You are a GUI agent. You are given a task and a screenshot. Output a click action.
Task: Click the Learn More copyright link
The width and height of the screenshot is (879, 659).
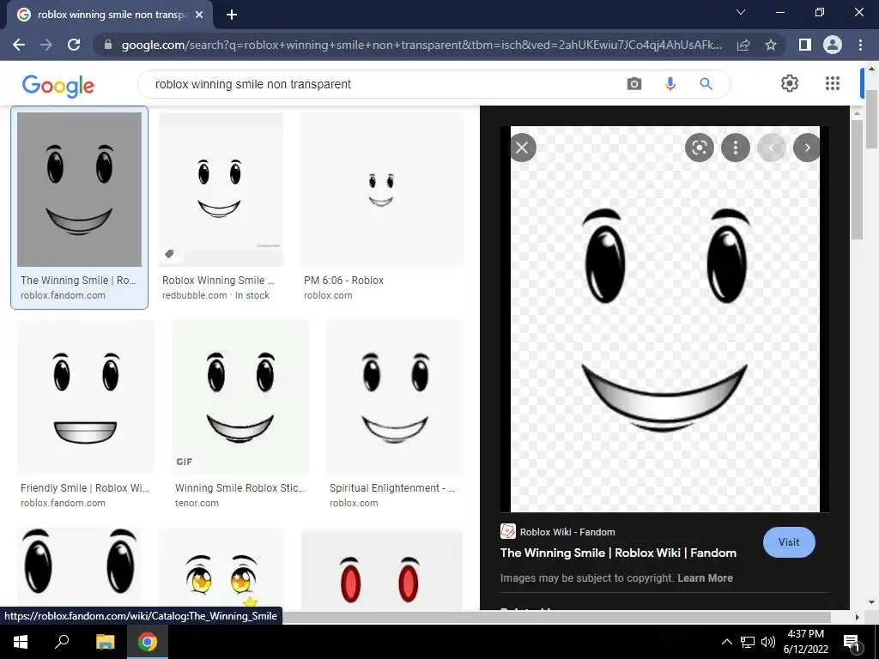click(x=705, y=577)
